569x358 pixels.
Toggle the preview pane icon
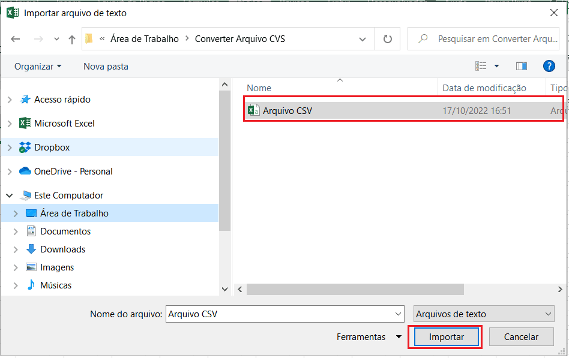point(521,66)
